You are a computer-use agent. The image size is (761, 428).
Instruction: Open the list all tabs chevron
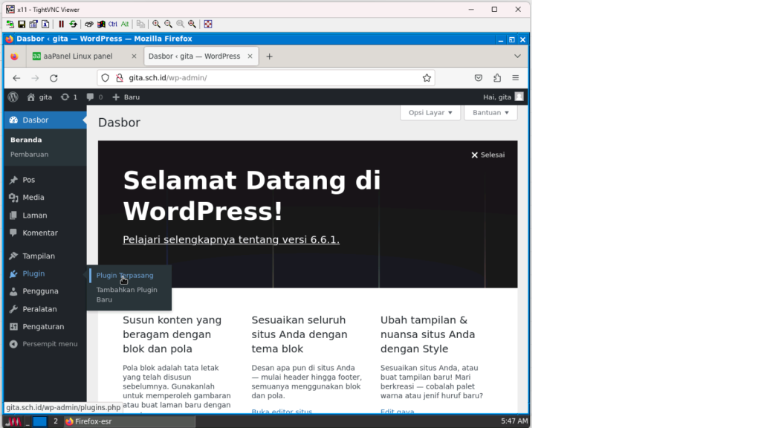point(517,56)
